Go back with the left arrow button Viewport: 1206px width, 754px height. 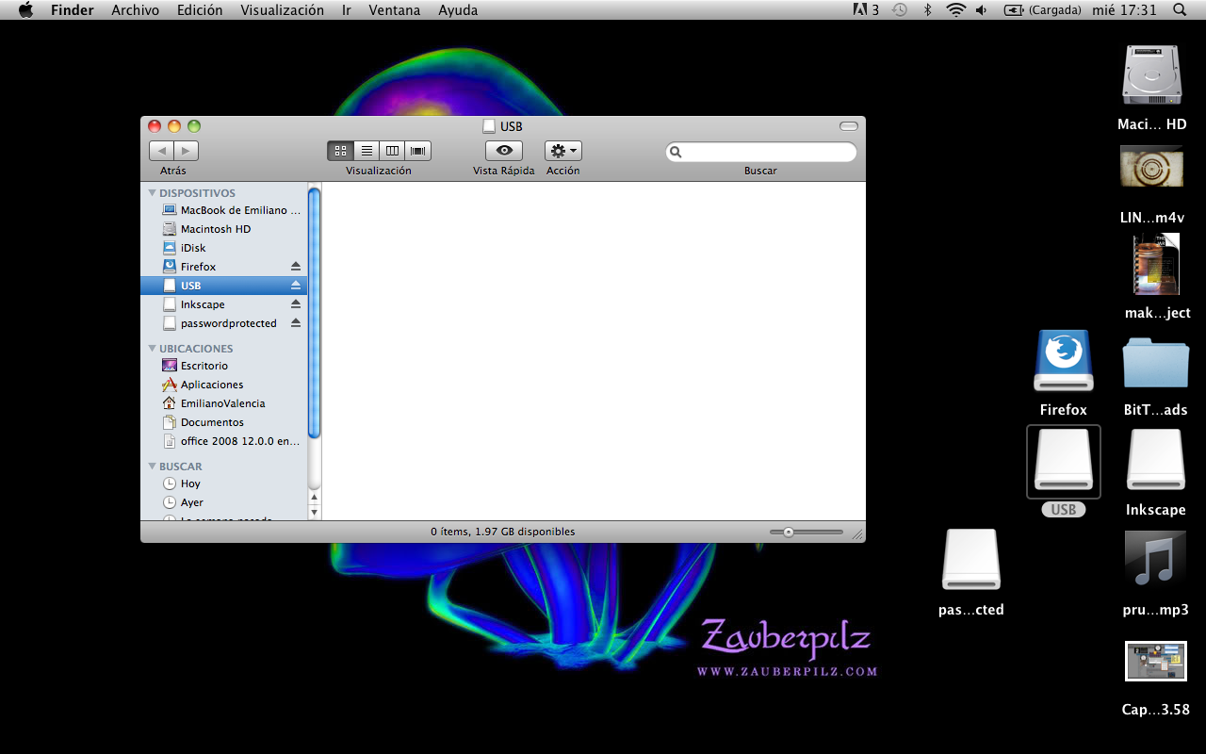point(161,151)
